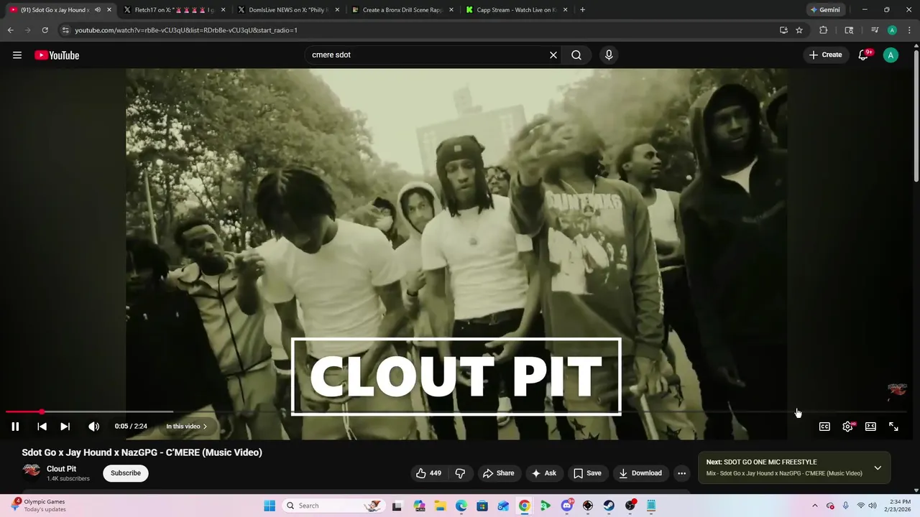Screen dimensions: 920x517
Task: Download the video
Action: pos(640,473)
